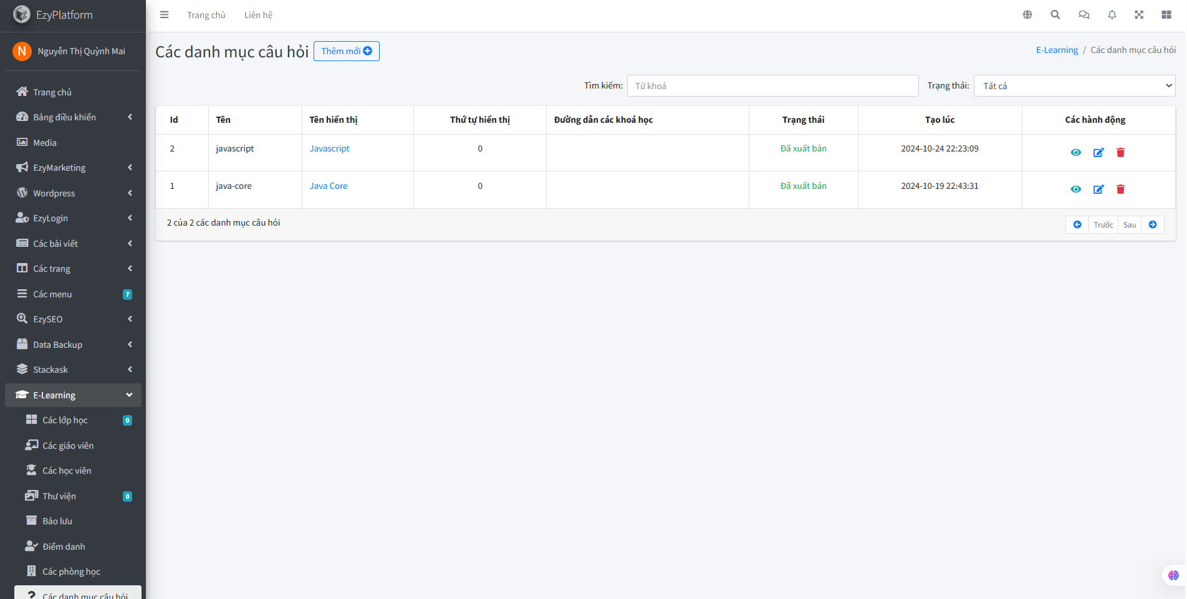The image size is (1187, 599).
Task: Click Liên hệ top navigation link
Action: coord(258,15)
